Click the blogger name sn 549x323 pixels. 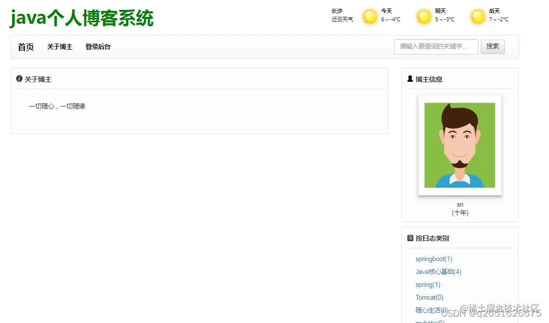(460, 205)
